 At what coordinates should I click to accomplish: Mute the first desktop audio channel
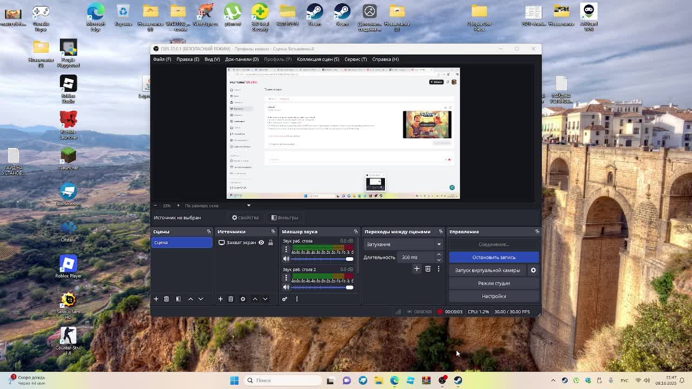[x=286, y=259]
